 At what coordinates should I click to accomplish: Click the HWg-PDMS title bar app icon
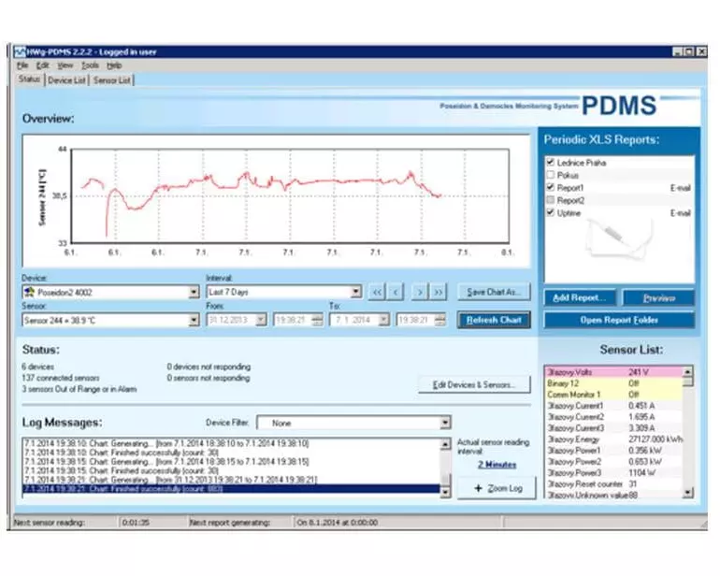tap(20, 52)
